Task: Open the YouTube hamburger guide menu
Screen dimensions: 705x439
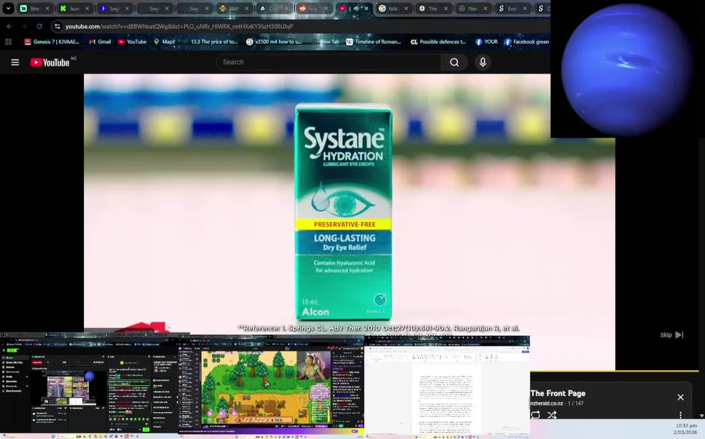Action: coord(15,62)
